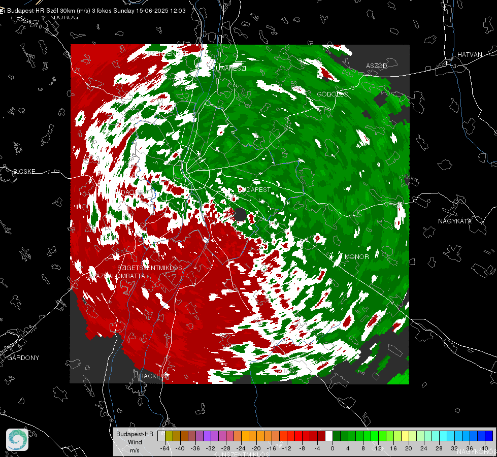Pick the olive-yellow legend swatch above -64
497x457 pixels.
(x=169, y=436)
